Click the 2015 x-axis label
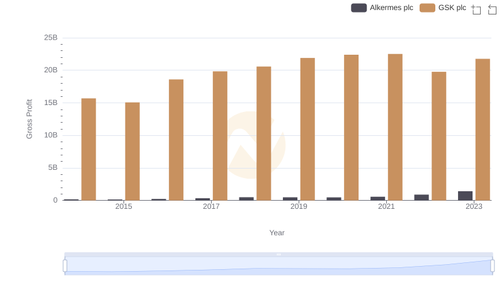504x290 pixels. click(x=123, y=206)
